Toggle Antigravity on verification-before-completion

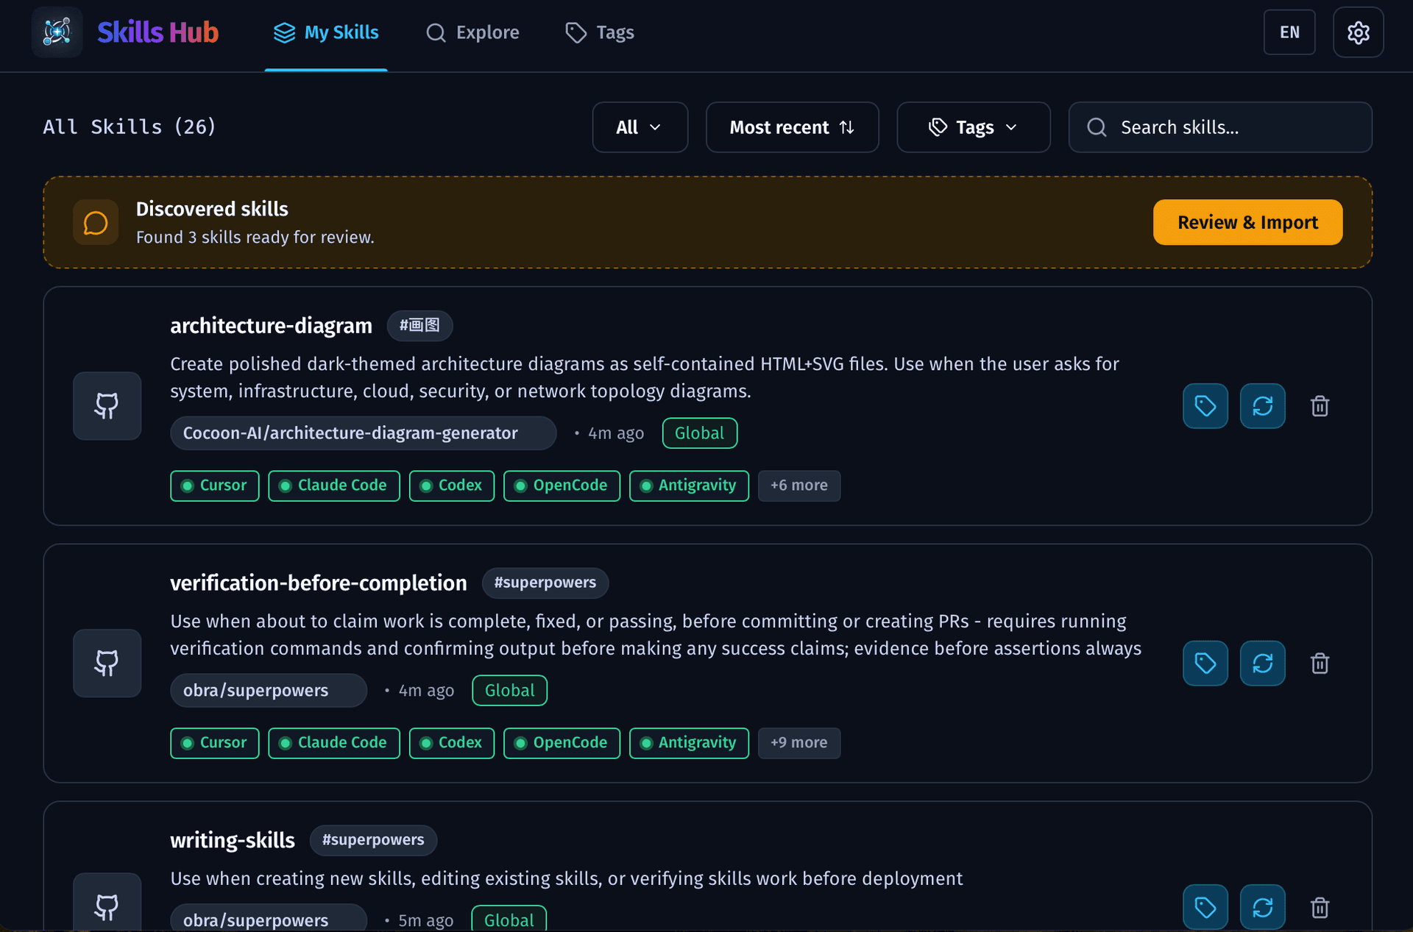690,743
